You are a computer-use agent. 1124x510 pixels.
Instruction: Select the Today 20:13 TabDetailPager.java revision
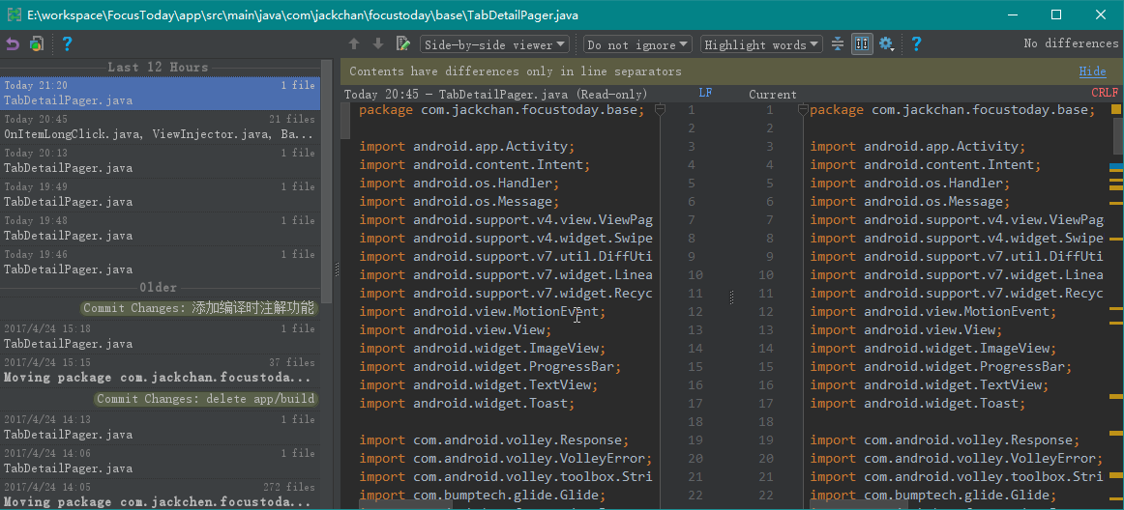[x=160, y=160]
